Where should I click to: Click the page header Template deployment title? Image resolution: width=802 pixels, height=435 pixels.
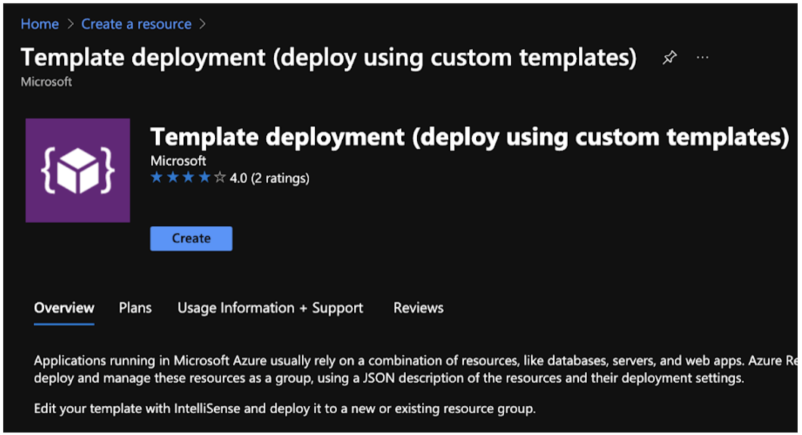329,58
